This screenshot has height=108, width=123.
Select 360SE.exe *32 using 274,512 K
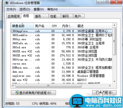(61, 55)
